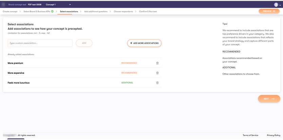Open Terms of Service link
Screen dimensions: 283x140
point(250,135)
